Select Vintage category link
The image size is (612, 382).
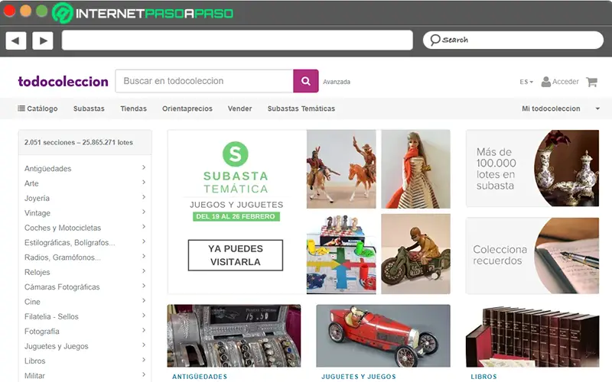click(x=37, y=213)
